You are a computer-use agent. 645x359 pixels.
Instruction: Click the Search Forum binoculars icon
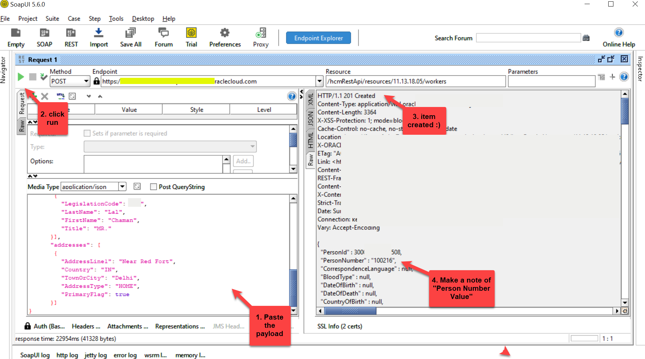point(586,38)
